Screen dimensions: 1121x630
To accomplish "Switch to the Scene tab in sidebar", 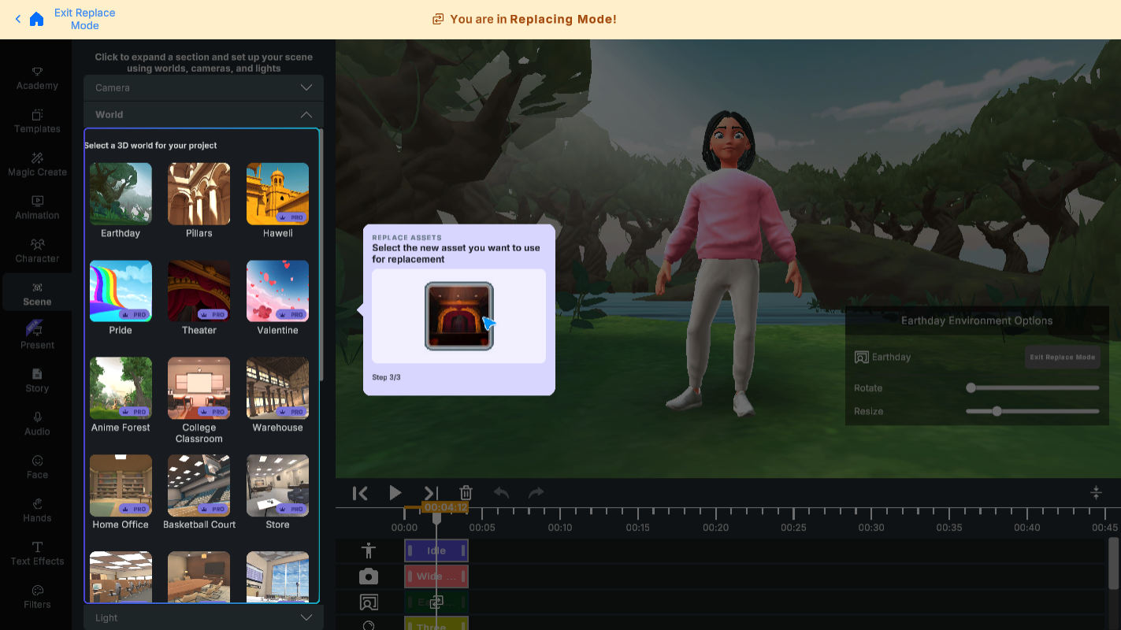I will [36, 293].
